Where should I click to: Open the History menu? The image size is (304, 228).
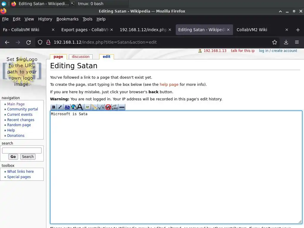click(45, 19)
